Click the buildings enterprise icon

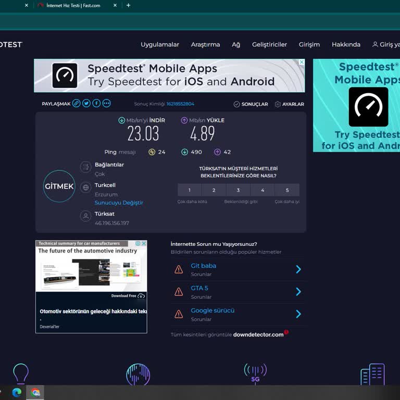[372, 374]
